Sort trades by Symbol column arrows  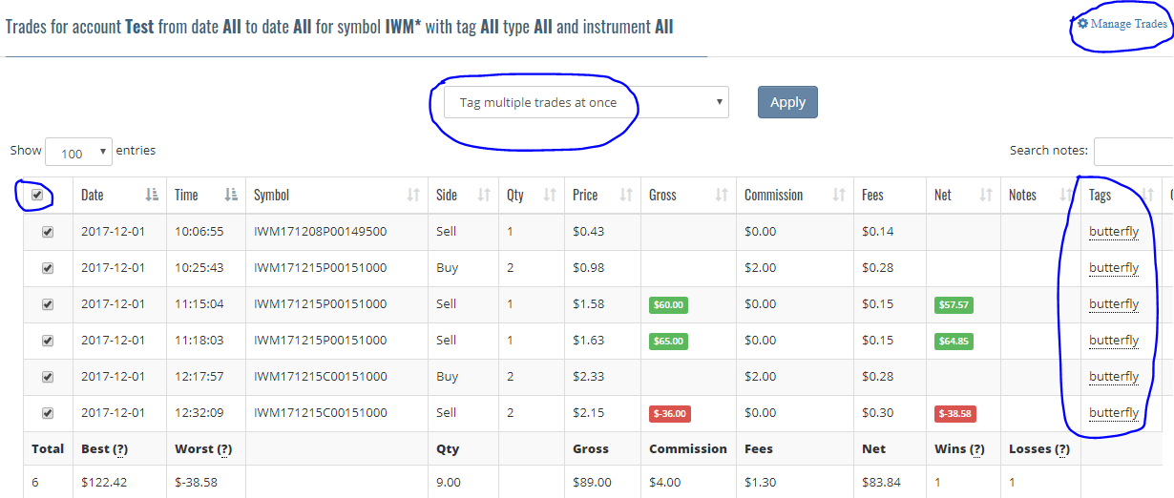(412, 195)
